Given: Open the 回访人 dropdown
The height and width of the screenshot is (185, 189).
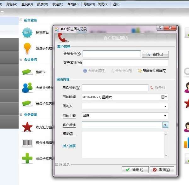Looking at the screenshot, I should click(165, 106).
